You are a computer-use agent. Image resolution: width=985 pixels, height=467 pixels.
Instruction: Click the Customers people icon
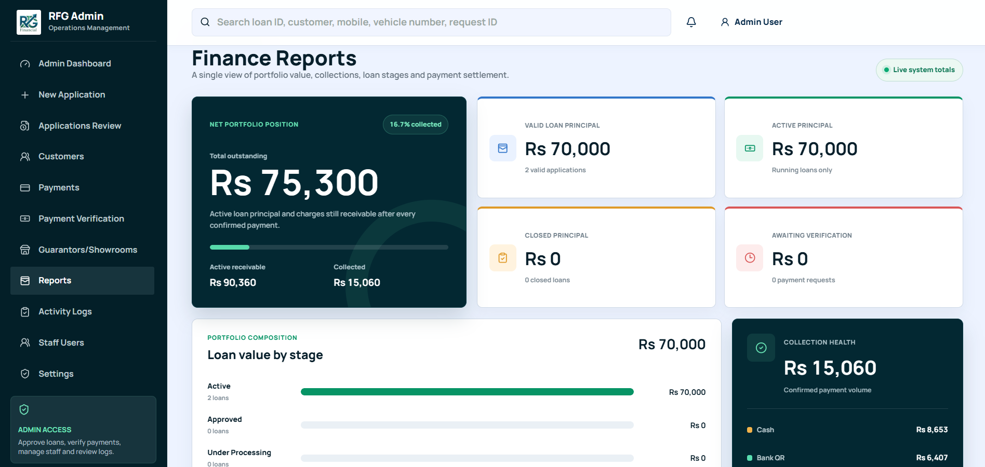coord(25,157)
